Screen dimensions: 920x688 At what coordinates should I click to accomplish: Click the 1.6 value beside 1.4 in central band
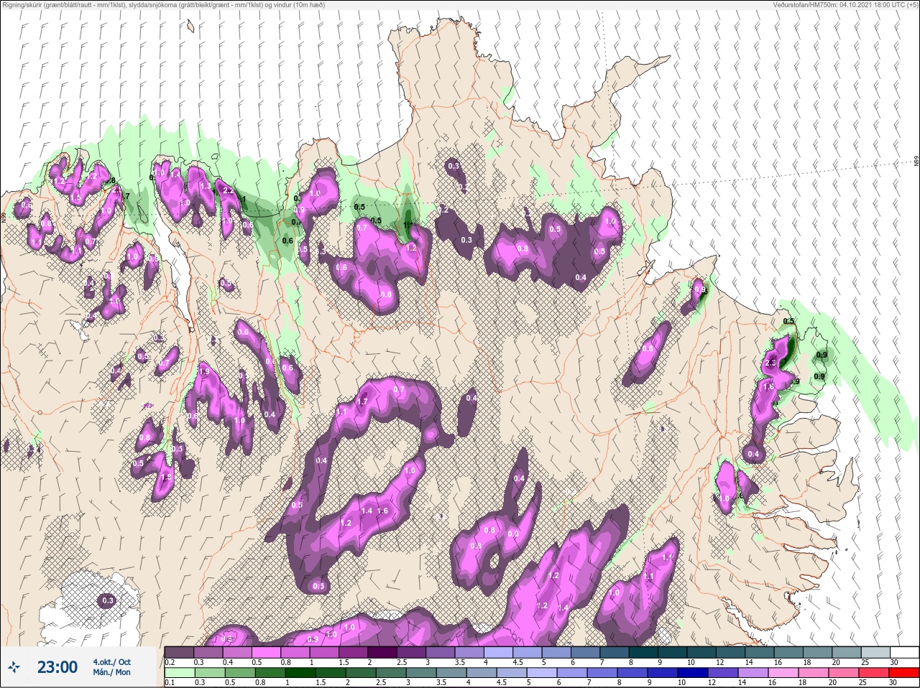(382, 511)
